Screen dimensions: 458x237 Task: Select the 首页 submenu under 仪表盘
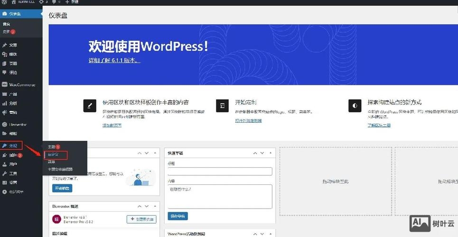point(7,24)
